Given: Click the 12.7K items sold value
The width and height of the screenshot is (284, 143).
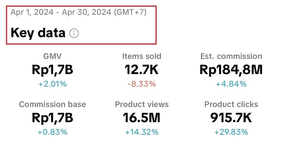Looking at the screenshot, I should [142, 70].
